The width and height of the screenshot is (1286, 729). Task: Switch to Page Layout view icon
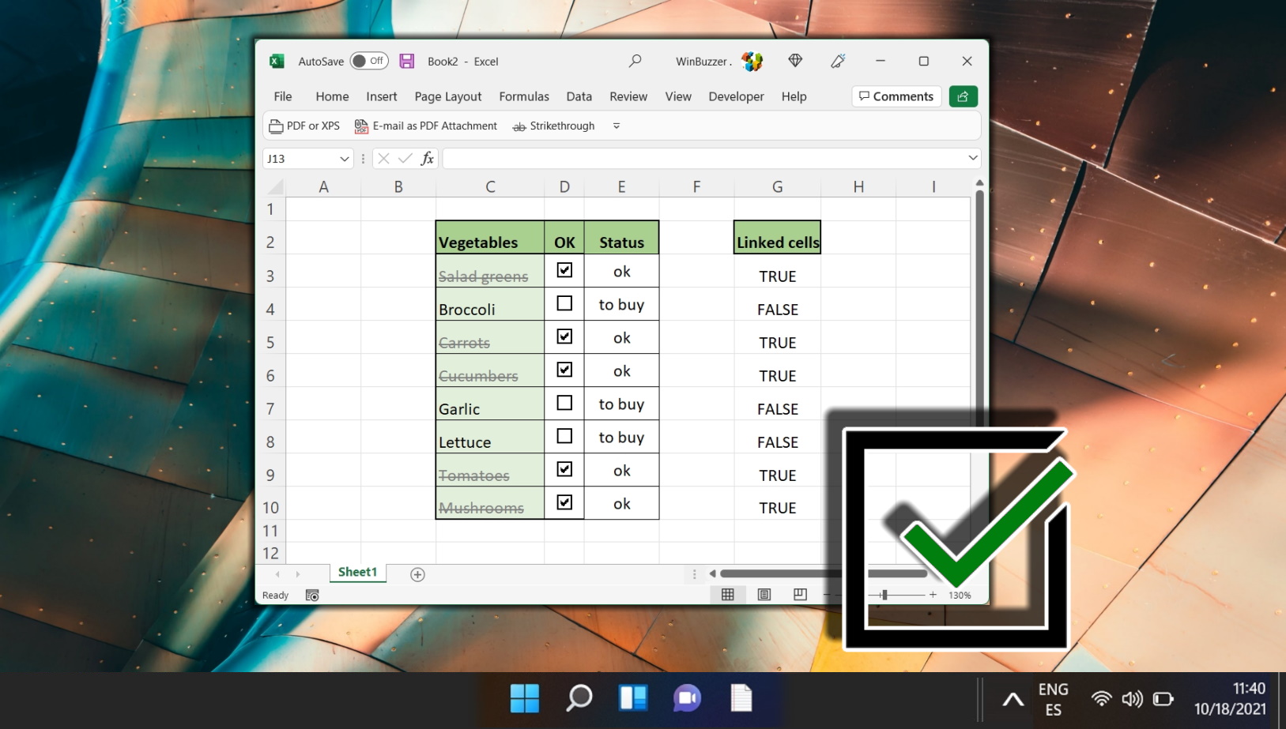(764, 595)
